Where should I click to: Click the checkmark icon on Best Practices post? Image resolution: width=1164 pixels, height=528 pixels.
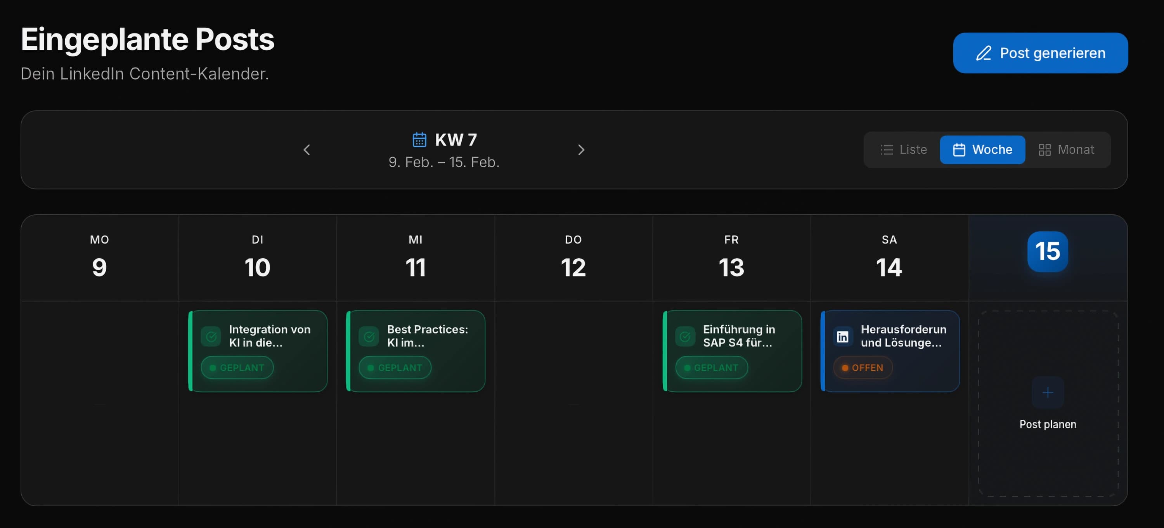(x=370, y=336)
